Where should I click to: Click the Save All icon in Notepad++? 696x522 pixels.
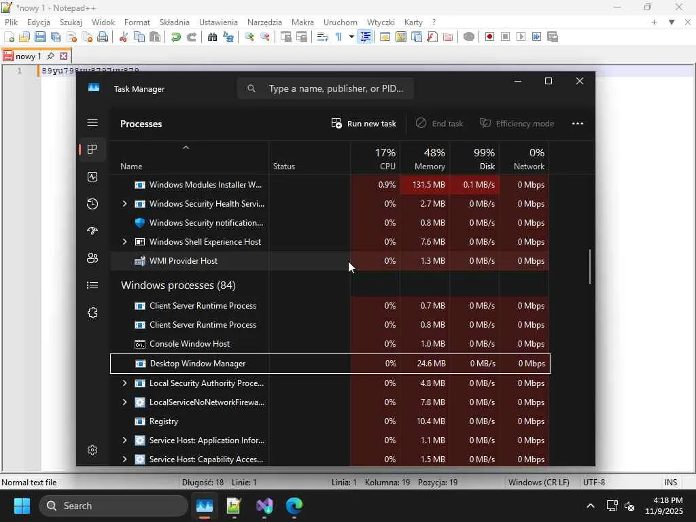56,37
